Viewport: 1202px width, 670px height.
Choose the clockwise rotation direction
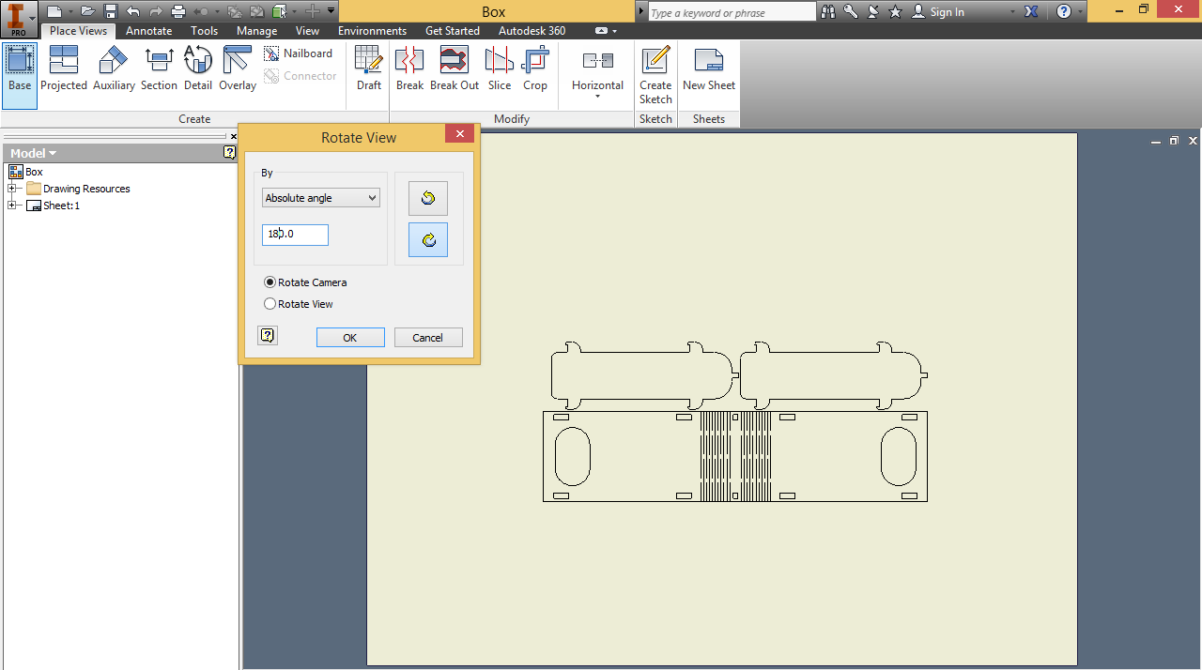[x=427, y=239]
